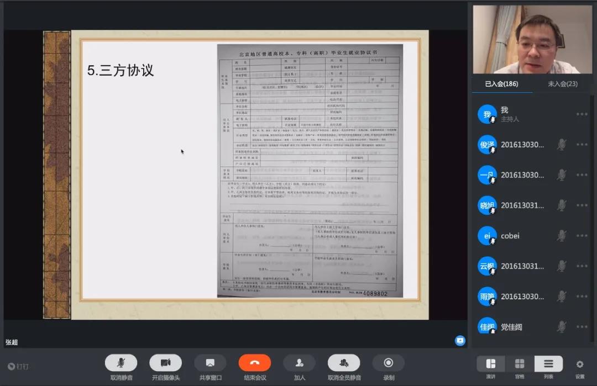Toggle the microphone for 雨笋

[x=562, y=296]
